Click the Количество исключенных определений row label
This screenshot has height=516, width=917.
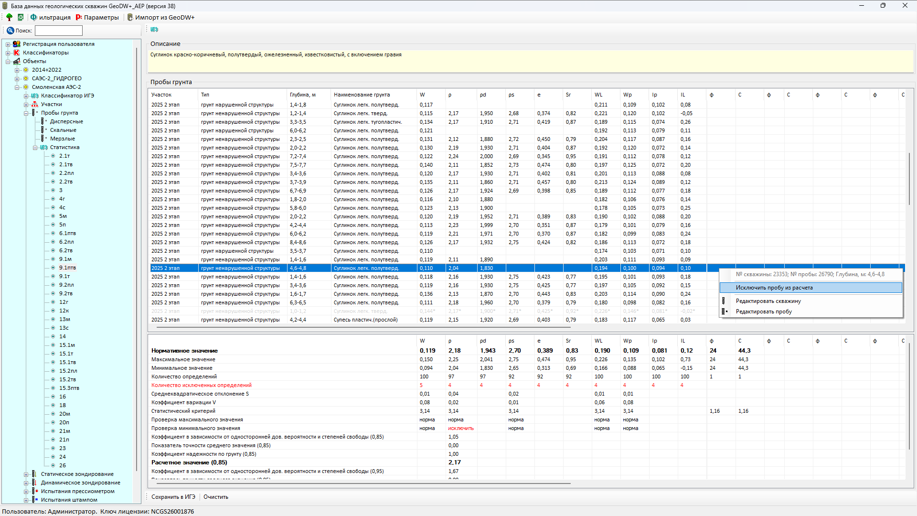click(x=202, y=385)
